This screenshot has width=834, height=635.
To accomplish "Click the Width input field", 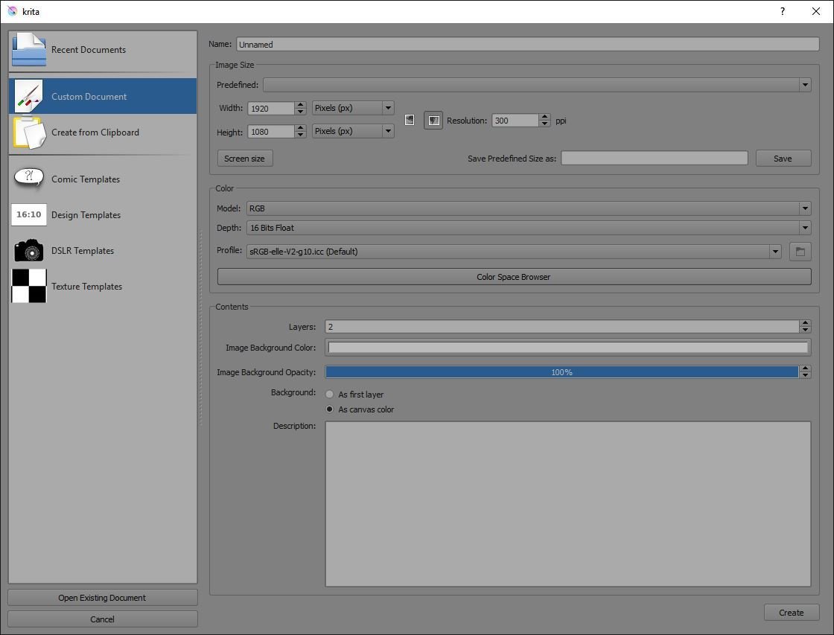I will point(271,109).
